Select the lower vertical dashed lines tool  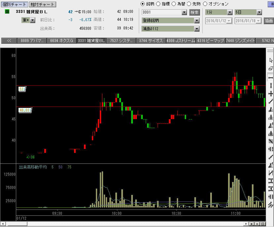(271, 197)
